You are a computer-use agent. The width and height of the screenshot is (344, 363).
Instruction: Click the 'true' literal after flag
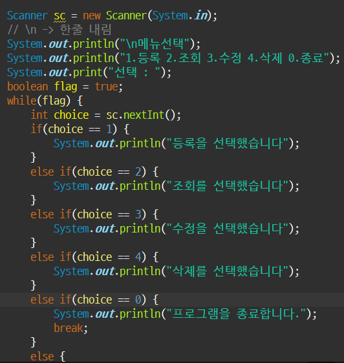click(x=107, y=87)
